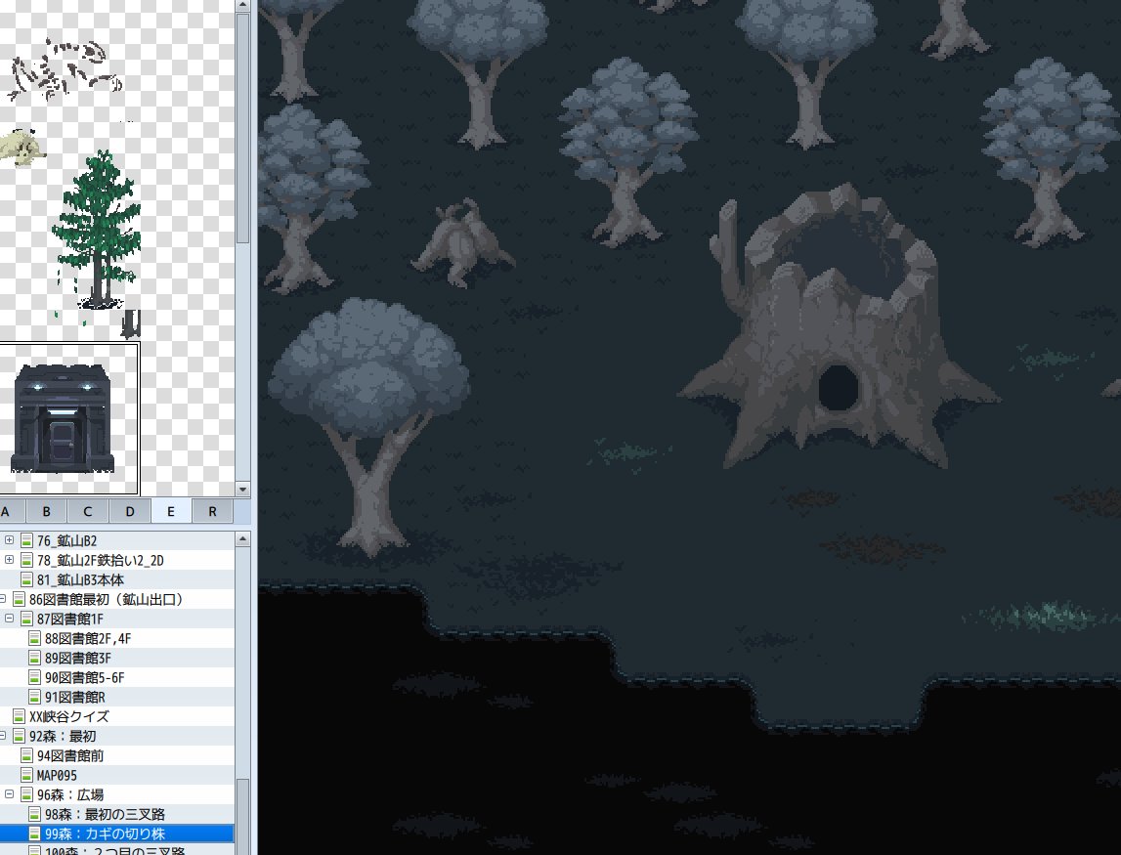The height and width of the screenshot is (855, 1121).
Task: Select the highlighted 99森：カギの切り株 map
Action: tap(106, 834)
